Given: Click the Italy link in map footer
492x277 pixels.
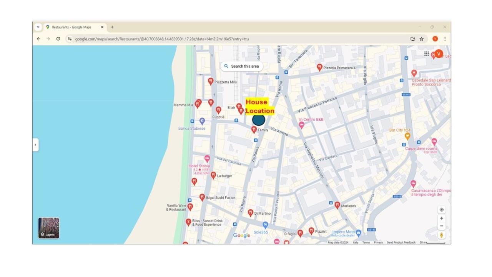Looking at the screenshot, I should coord(356,242).
